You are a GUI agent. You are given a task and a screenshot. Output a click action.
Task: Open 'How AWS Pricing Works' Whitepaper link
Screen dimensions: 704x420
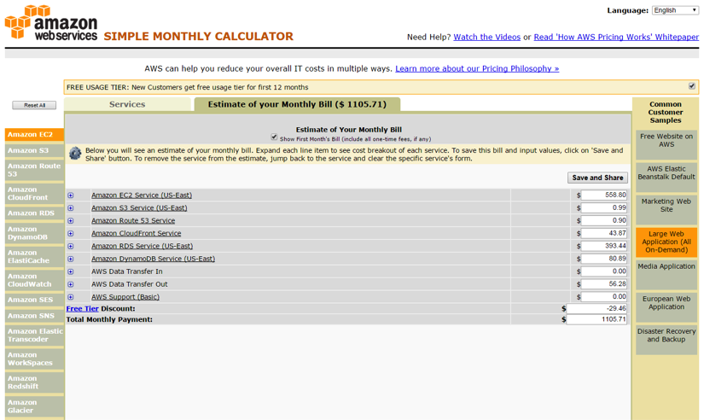tap(616, 38)
